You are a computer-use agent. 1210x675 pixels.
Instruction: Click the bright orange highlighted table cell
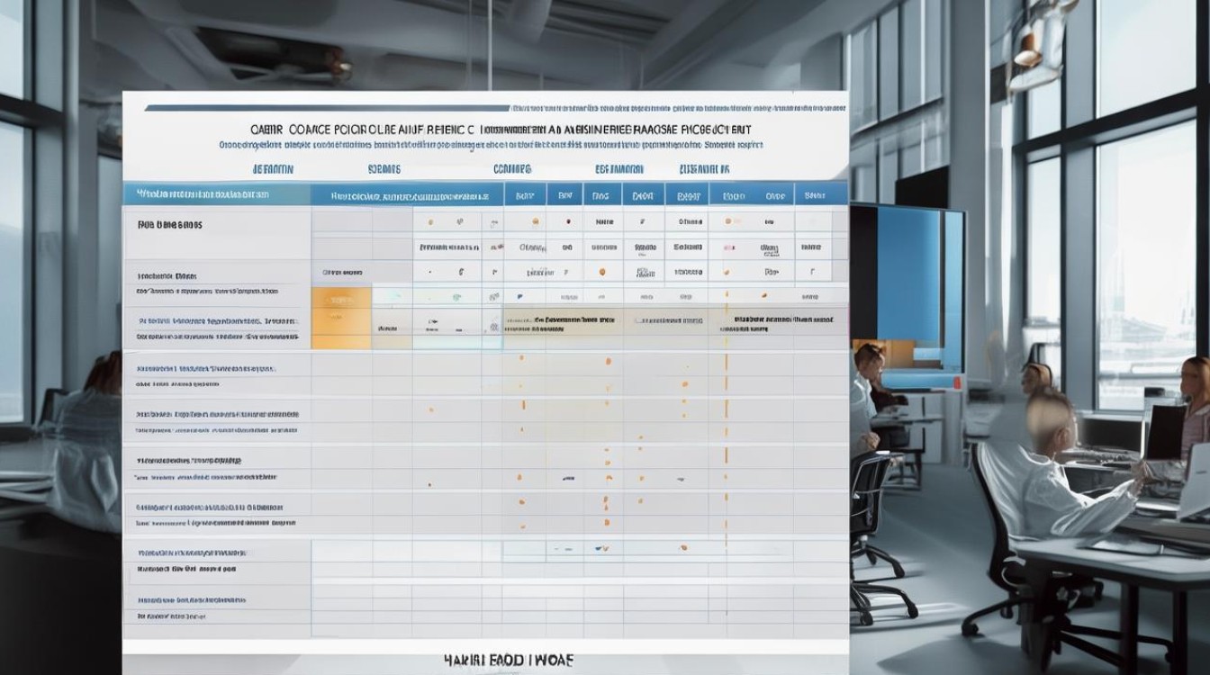click(341, 298)
